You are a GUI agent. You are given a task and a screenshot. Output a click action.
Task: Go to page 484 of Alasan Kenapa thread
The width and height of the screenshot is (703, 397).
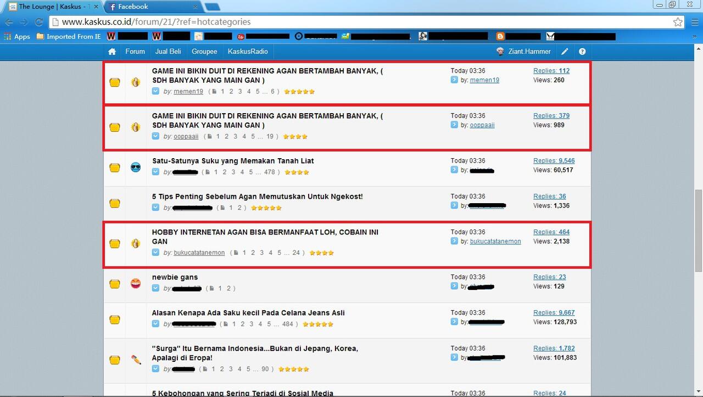coord(288,325)
